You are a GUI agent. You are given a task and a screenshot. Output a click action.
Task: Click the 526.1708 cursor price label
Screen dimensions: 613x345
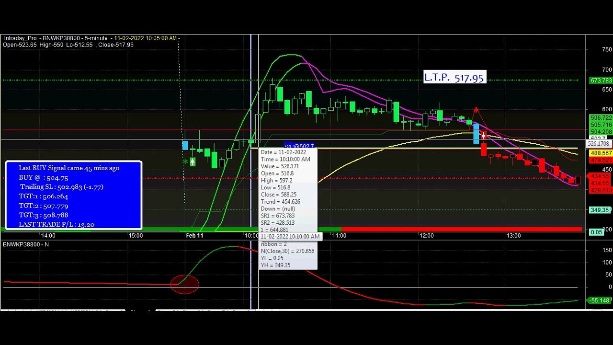point(599,144)
